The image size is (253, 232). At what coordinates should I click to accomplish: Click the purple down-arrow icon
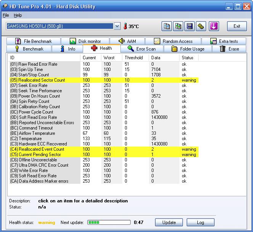(214, 26)
